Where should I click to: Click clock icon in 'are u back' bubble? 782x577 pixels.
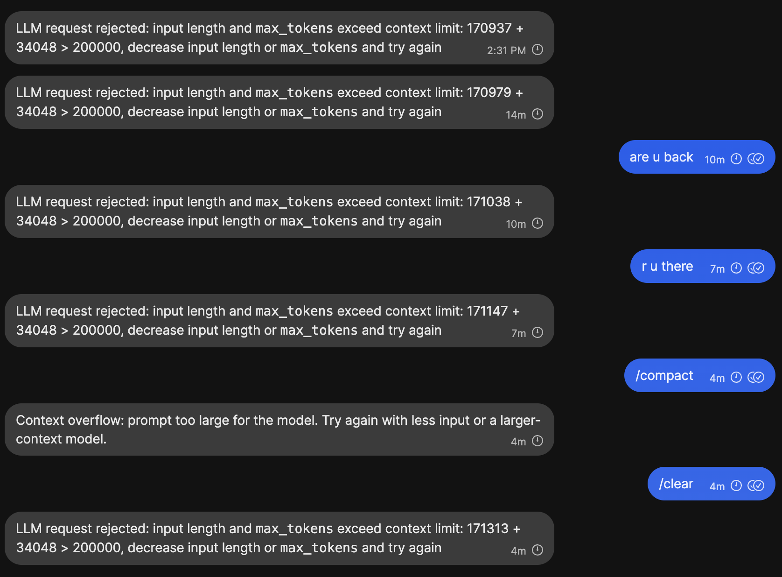click(x=736, y=159)
